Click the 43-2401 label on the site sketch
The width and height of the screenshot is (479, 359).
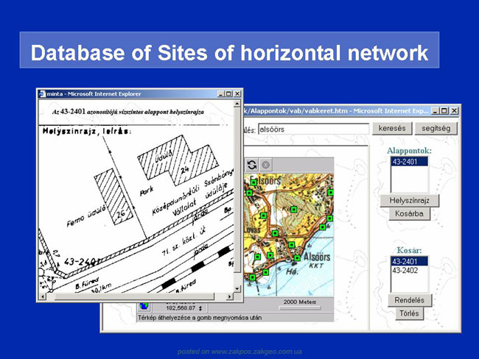tap(81, 262)
